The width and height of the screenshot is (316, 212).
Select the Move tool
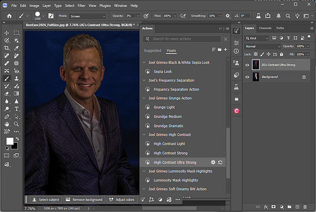point(7,33)
